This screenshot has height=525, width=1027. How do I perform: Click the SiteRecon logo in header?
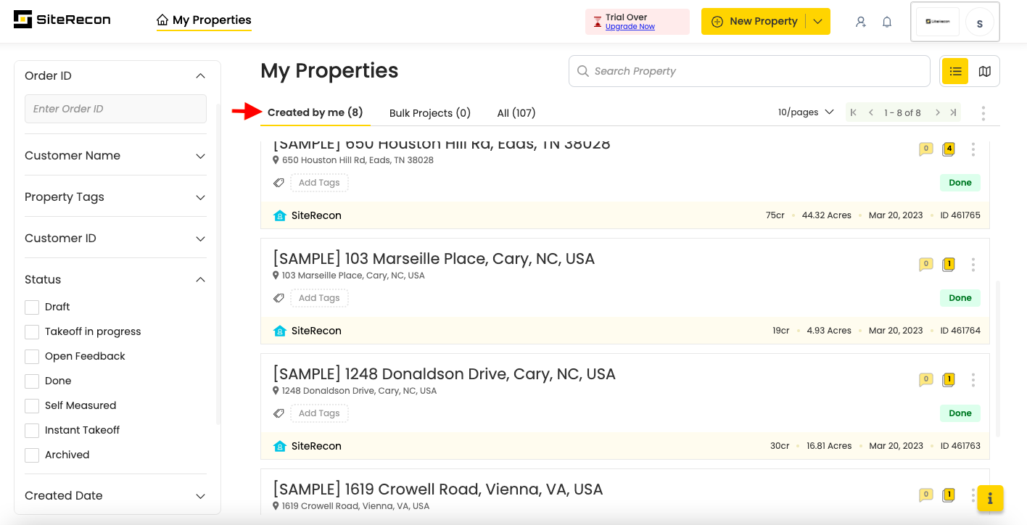(62, 20)
